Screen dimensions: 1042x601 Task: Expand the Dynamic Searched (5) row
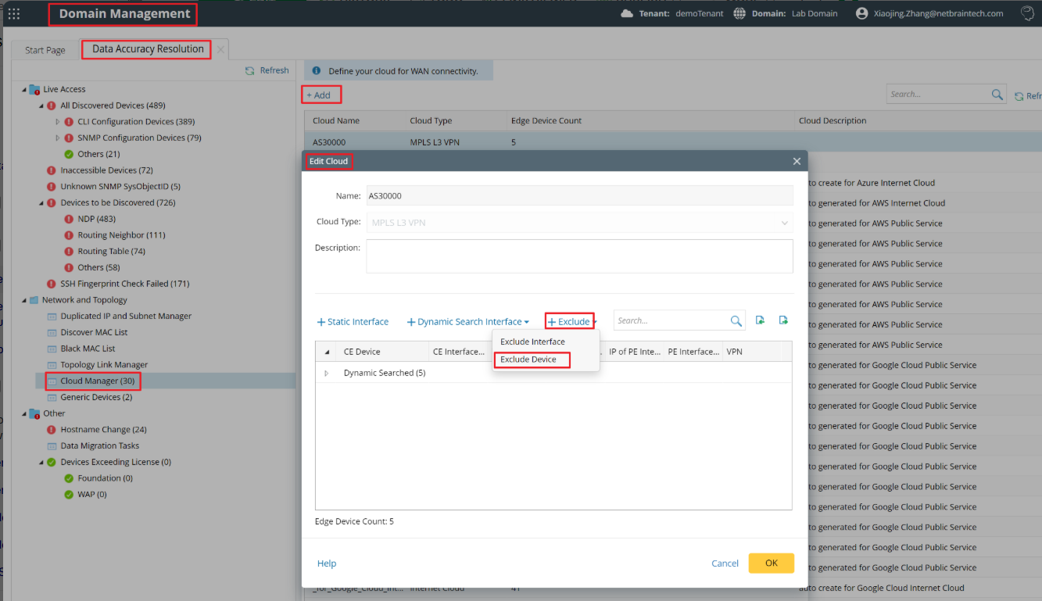tap(327, 374)
